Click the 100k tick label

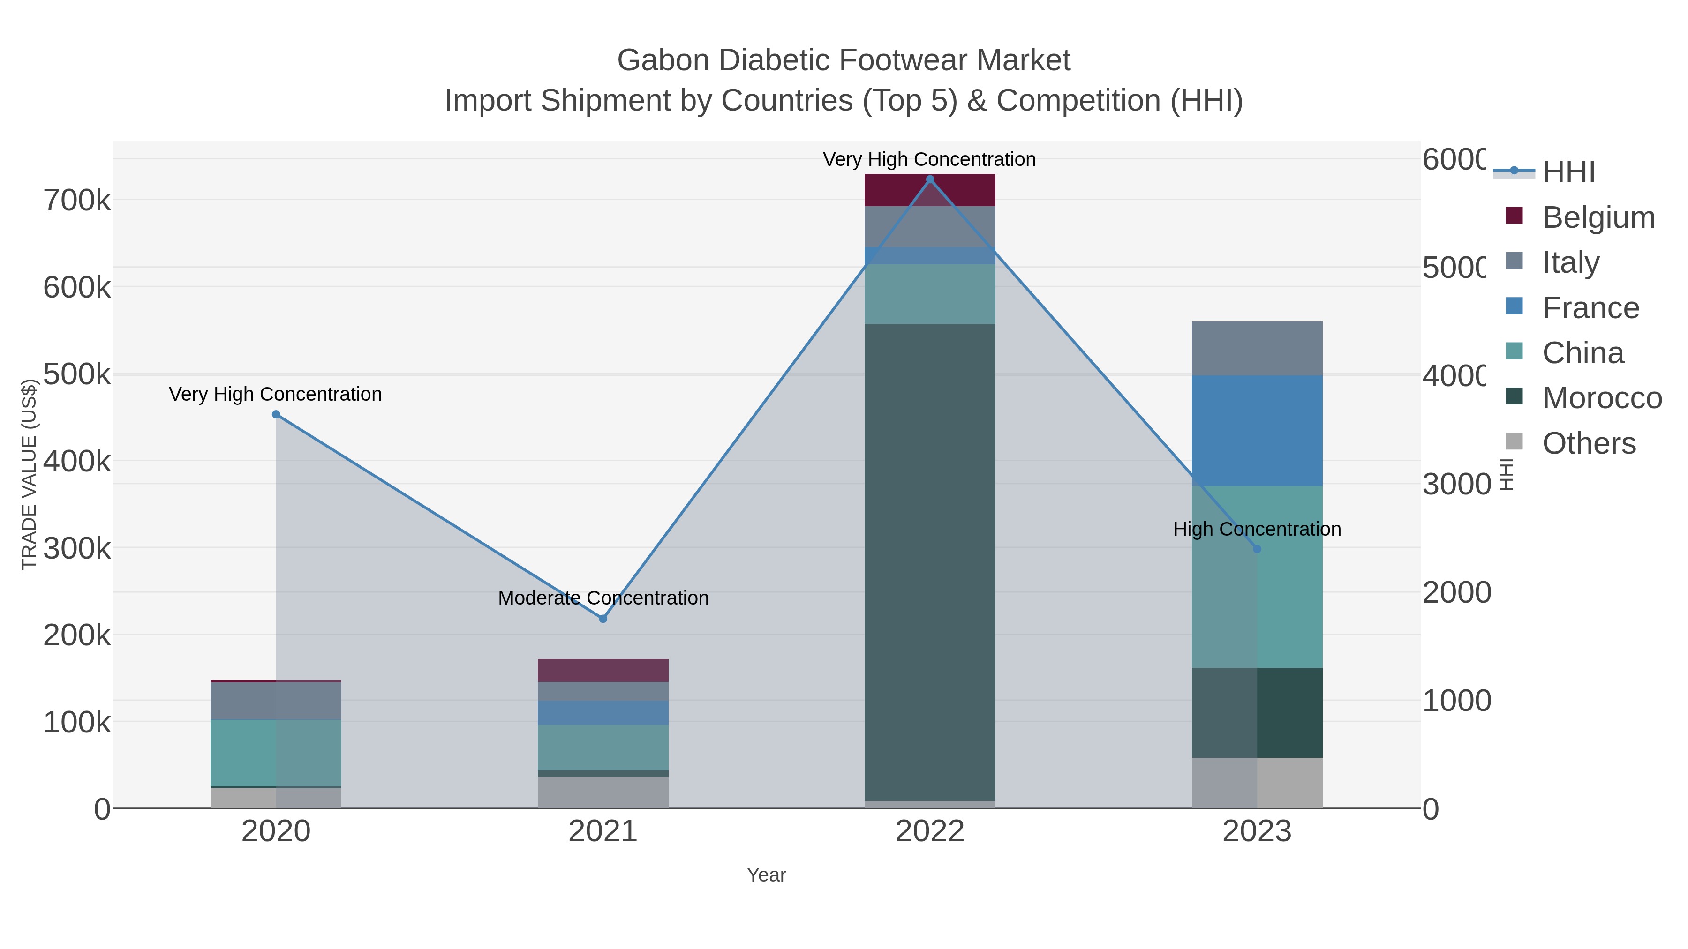pos(77,722)
